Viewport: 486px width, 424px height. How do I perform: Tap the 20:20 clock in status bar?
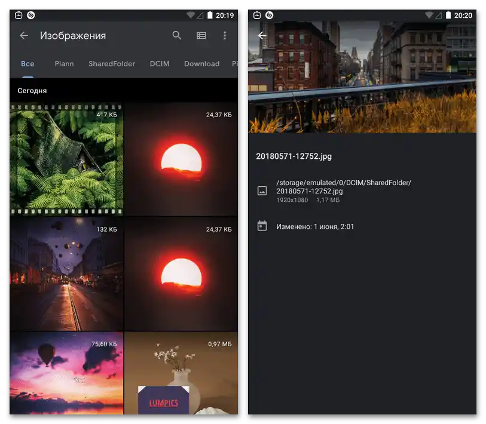coord(463,16)
